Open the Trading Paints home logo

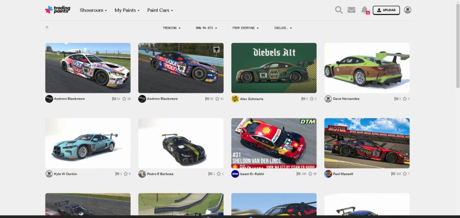[58, 10]
